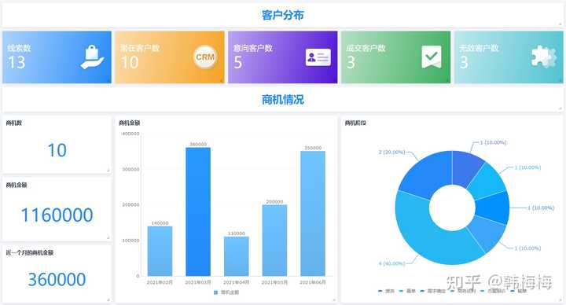Screen dimensions: 566x305
Task: Click the 2021年03月 axis label
Action: 198,282
